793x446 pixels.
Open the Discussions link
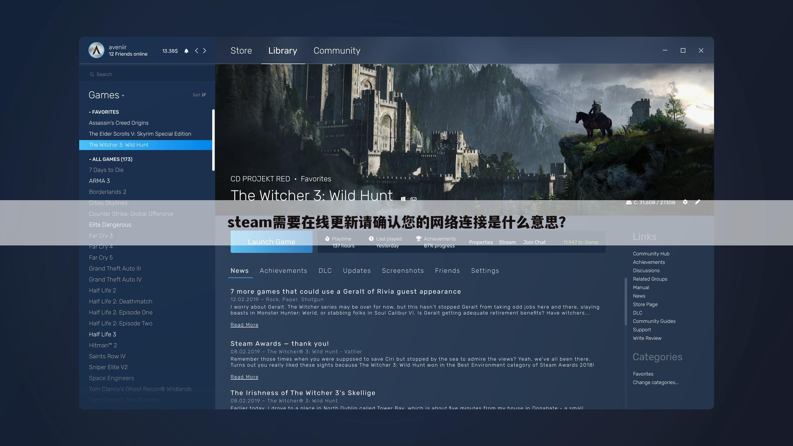tap(646, 271)
